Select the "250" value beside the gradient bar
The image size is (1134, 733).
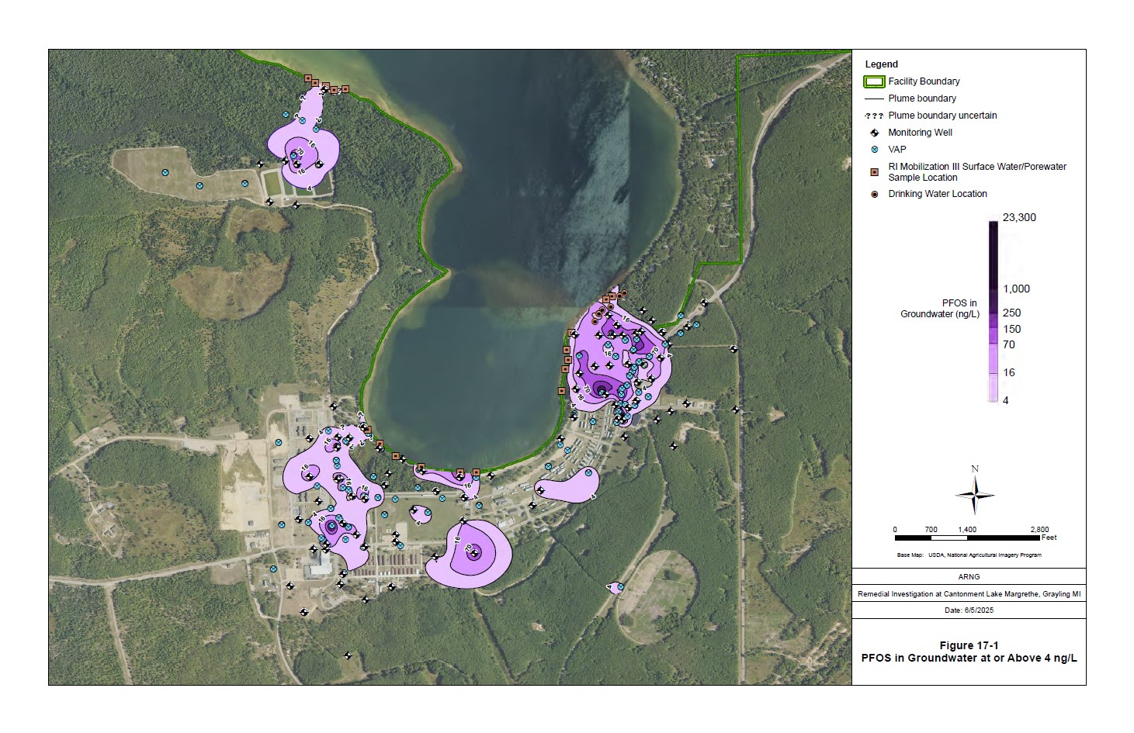[x=1012, y=313]
